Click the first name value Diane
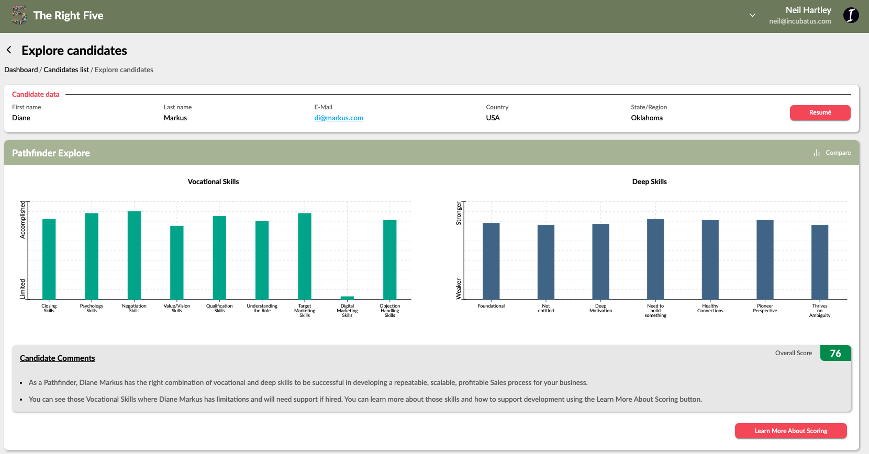The width and height of the screenshot is (869, 454). click(x=21, y=118)
